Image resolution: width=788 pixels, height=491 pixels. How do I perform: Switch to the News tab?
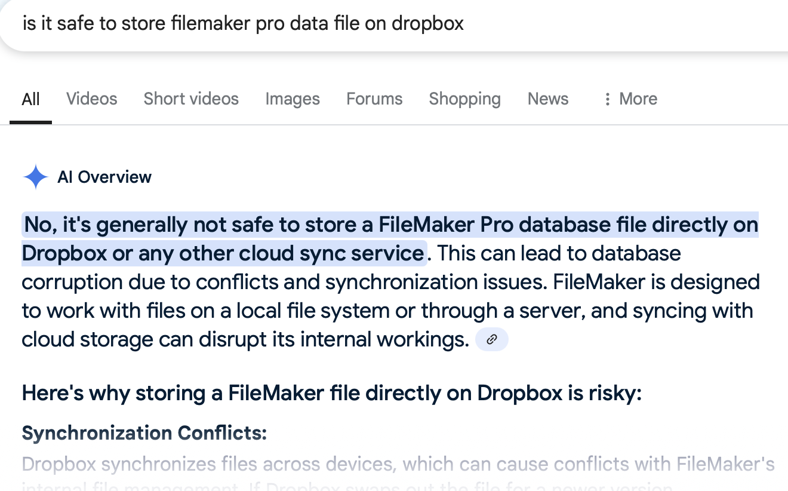click(548, 99)
